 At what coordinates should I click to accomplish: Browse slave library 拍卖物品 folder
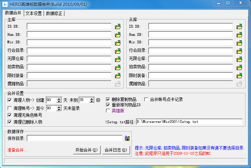pyautogui.click(x=239, y=67)
